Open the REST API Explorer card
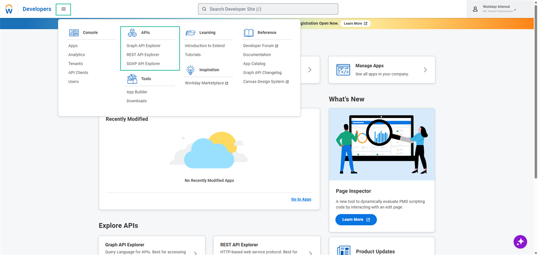This screenshot has height=255, width=538. pyautogui.click(x=267, y=246)
